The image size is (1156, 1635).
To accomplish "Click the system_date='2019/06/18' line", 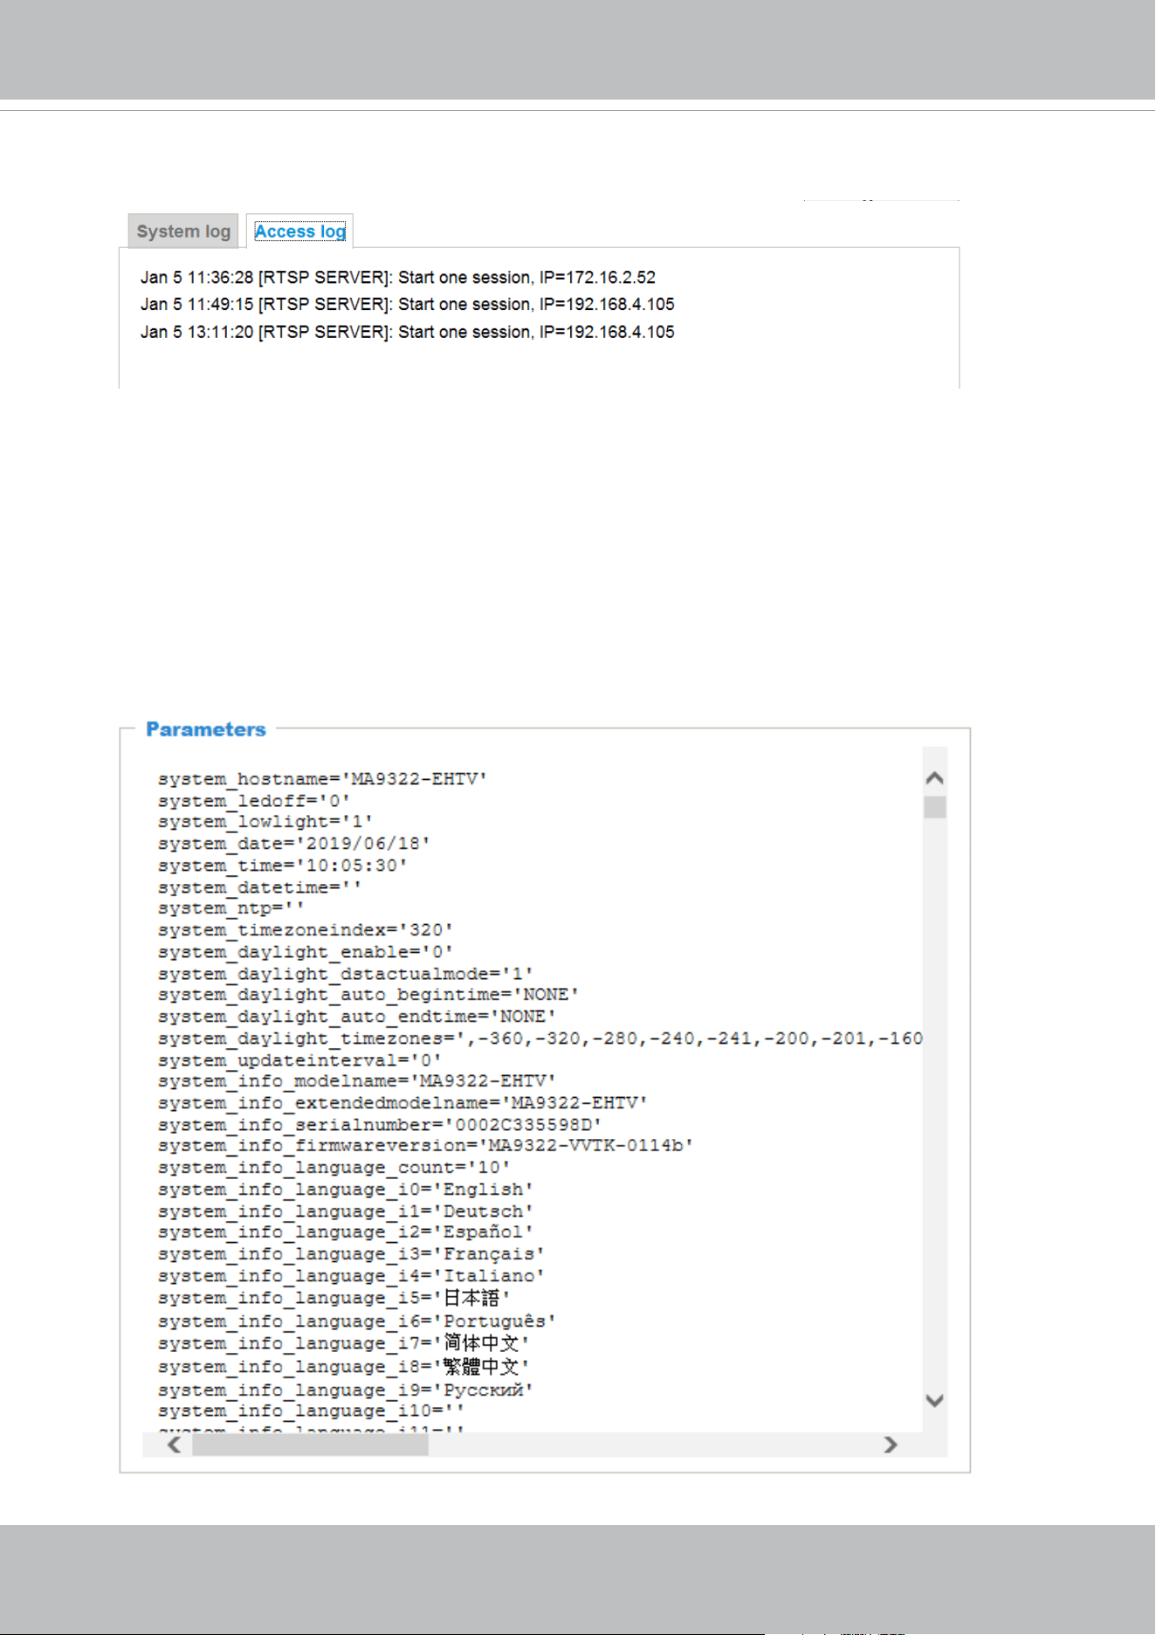I will pos(294,844).
